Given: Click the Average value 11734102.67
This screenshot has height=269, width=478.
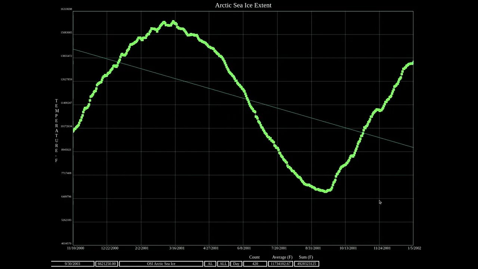Looking at the screenshot, I should click(280, 264).
